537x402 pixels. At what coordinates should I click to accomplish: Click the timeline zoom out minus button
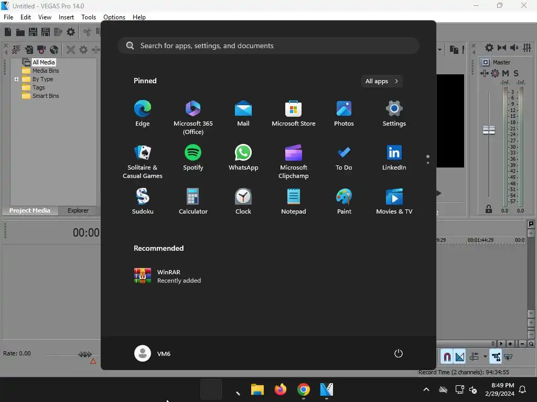(522, 344)
